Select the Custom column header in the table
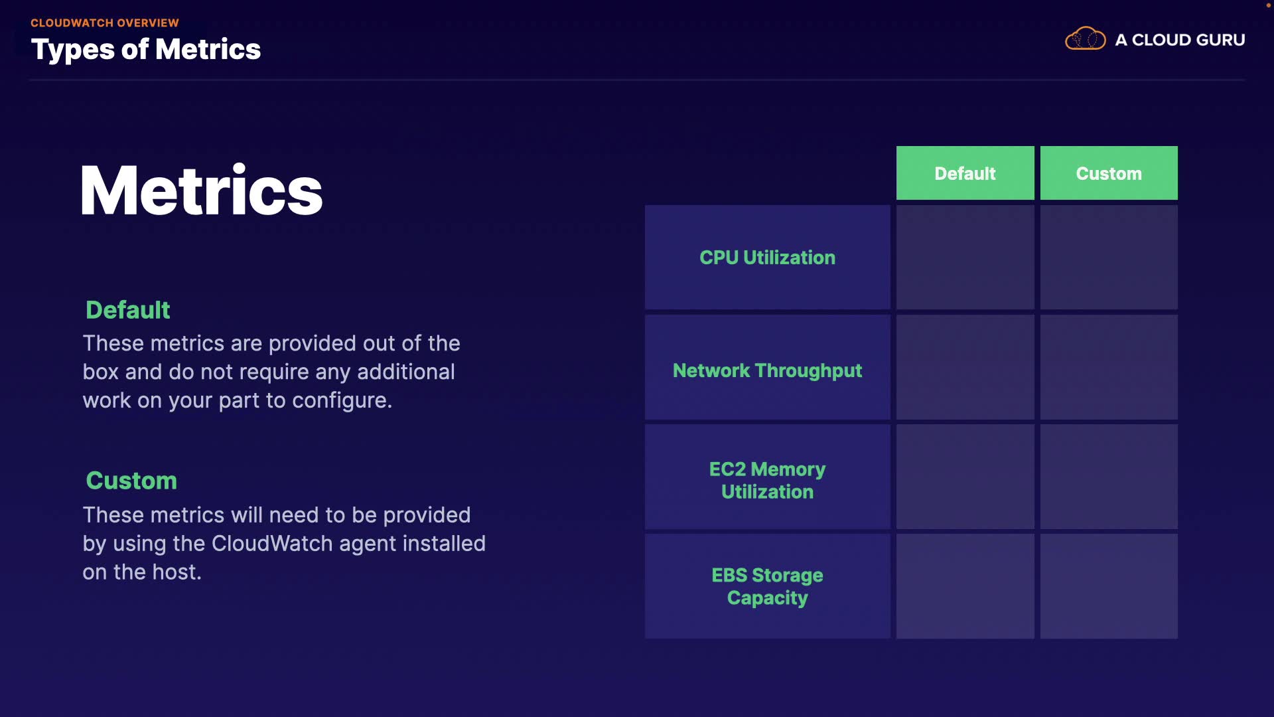The image size is (1274, 717). coord(1109,173)
